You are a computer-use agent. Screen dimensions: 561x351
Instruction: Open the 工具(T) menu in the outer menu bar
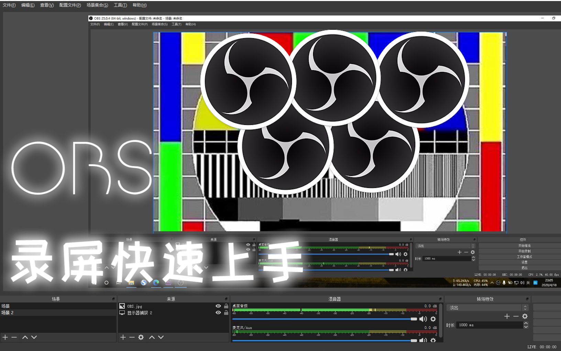point(120,5)
